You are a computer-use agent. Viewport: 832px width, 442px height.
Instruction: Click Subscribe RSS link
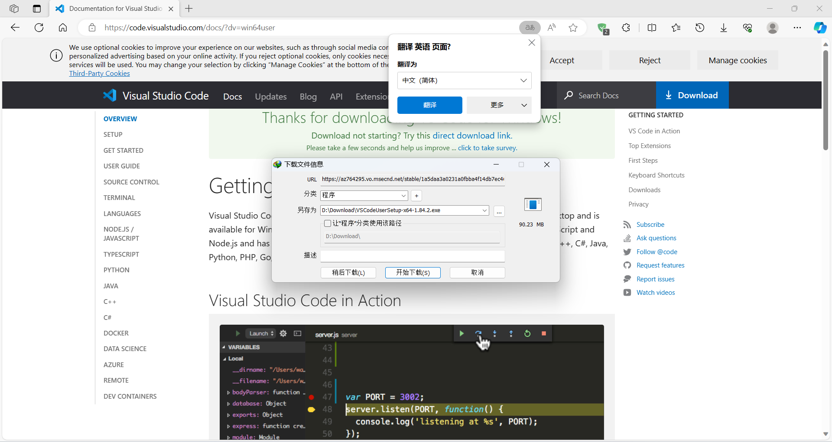tap(650, 225)
